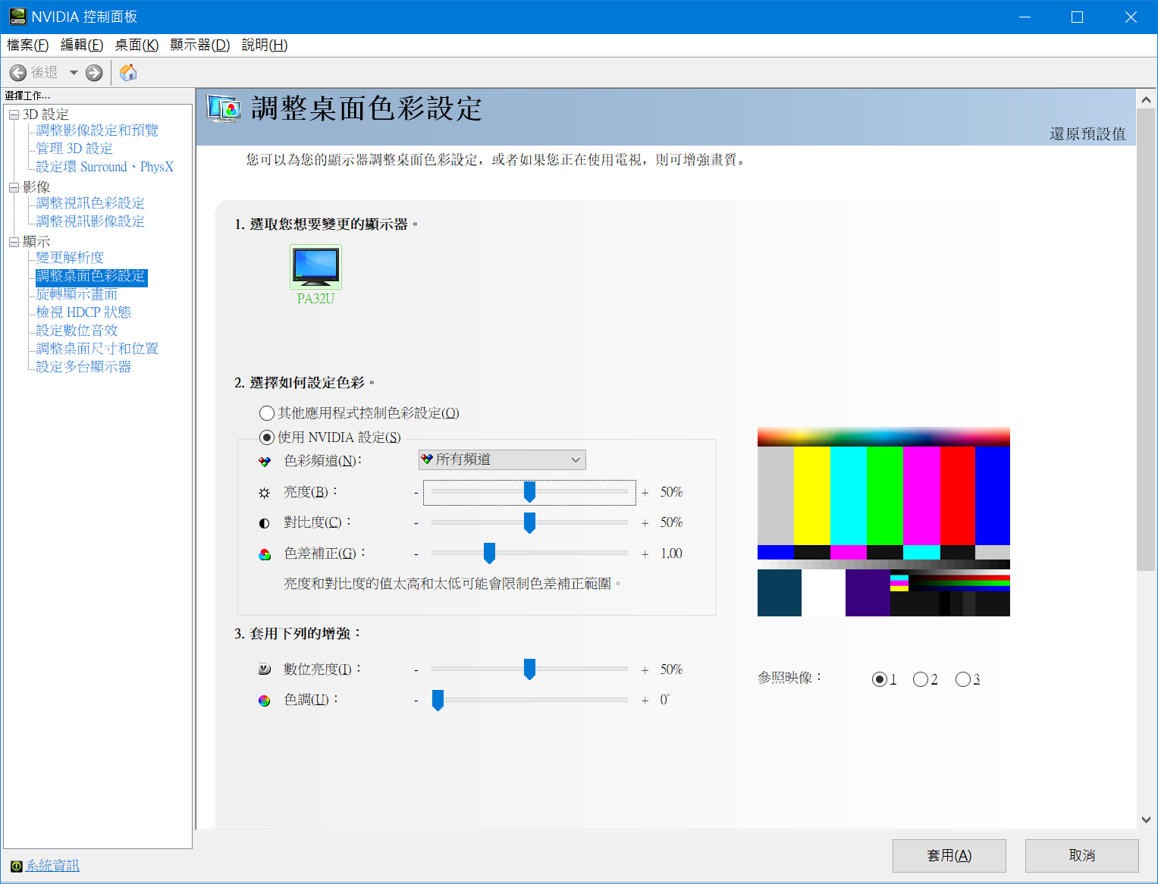Click the gamma icon next to 色差補正

pyautogui.click(x=265, y=554)
